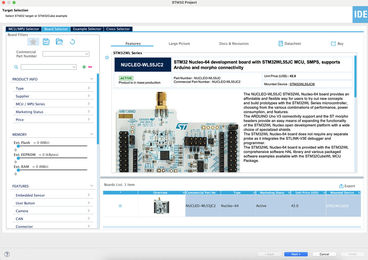The height and width of the screenshot is (260, 368).
Task: Click the load search folder icon
Action: 59,42
